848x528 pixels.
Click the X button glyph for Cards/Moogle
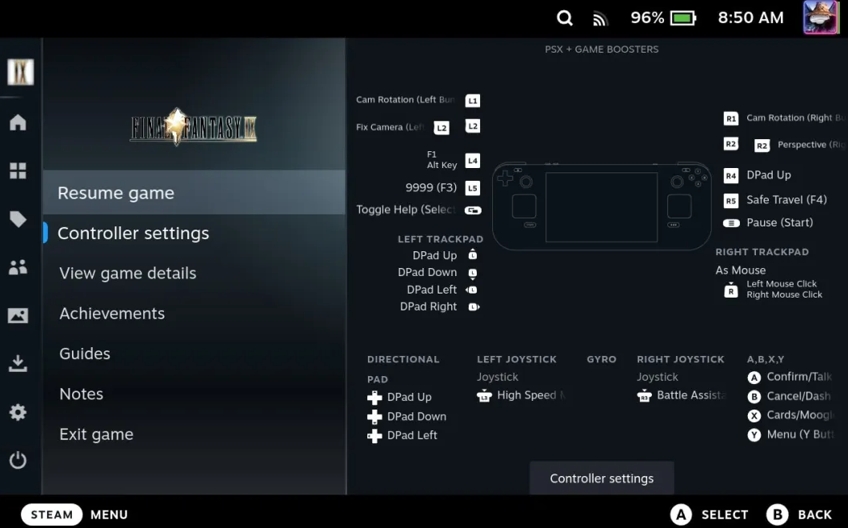coord(754,415)
